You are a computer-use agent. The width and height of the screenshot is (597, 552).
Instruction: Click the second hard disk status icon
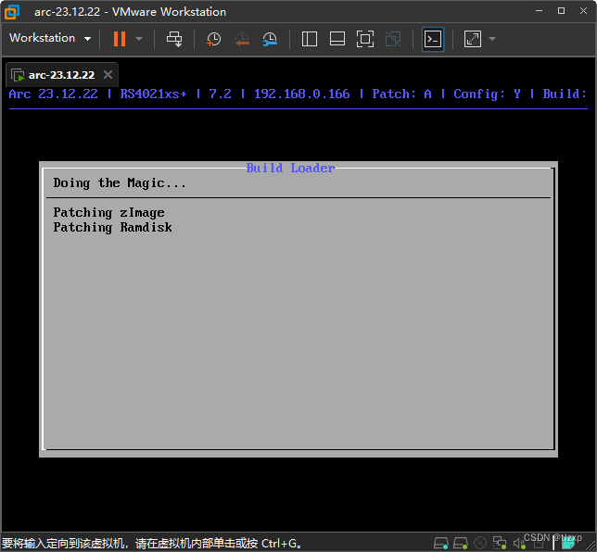coord(461,543)
